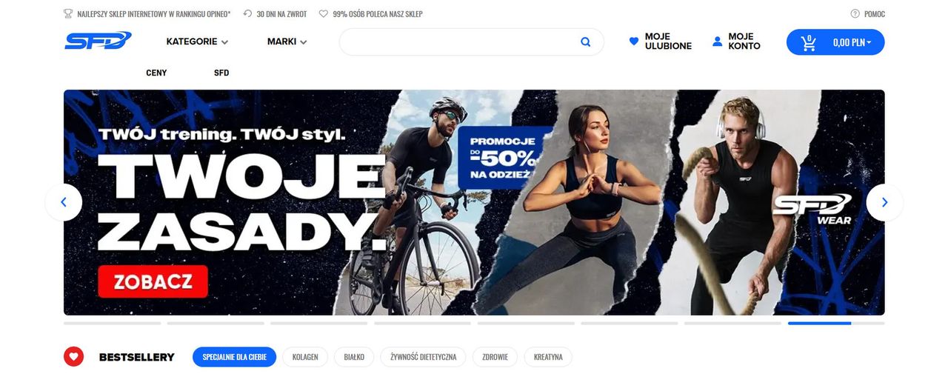Click the SFD logo in the header
The image size is (948, 374).
(98, 41)
